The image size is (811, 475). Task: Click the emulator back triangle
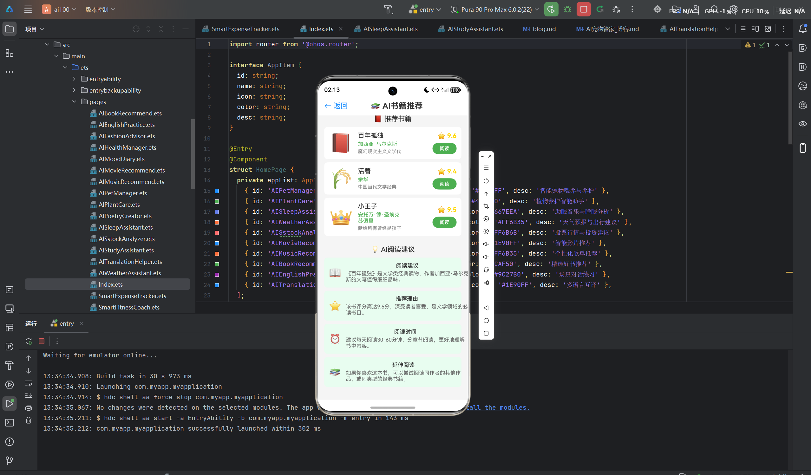pyautogui.click(x=486, y=308)
